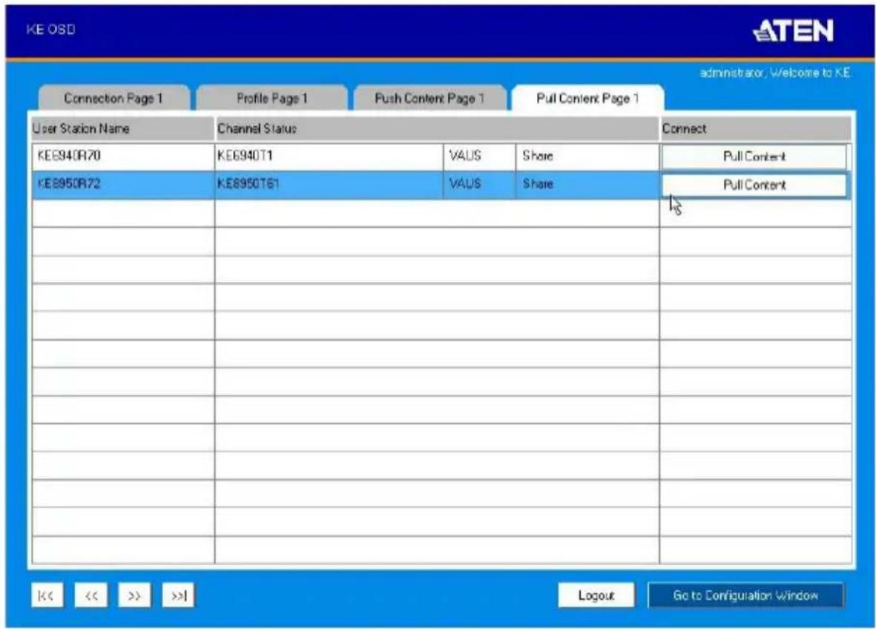Click Pull Content for KE8950R72
The width and height of the screenshot is (876, 629).
coord(754,185)
